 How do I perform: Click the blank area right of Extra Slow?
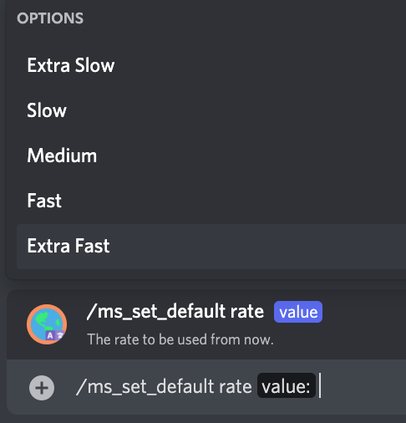point(259,65)
